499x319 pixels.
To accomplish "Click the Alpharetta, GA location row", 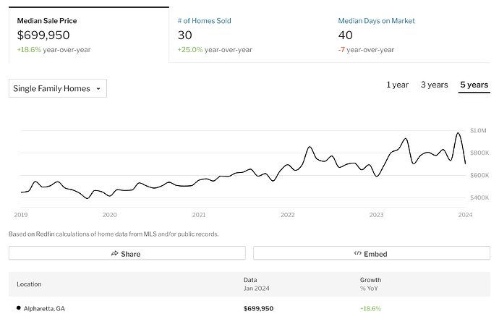I will click(249, 308).
